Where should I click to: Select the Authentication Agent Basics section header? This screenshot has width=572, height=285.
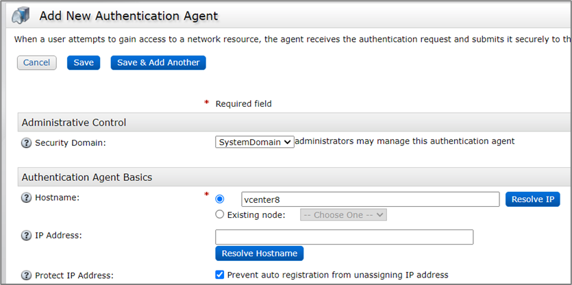click(87, 177)
